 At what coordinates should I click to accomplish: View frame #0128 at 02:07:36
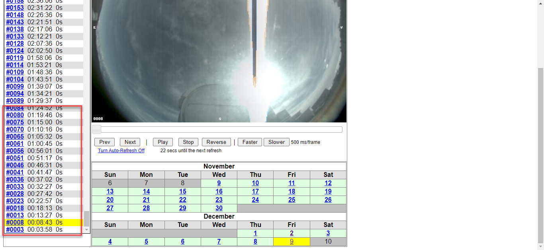(x=15, y=43)
